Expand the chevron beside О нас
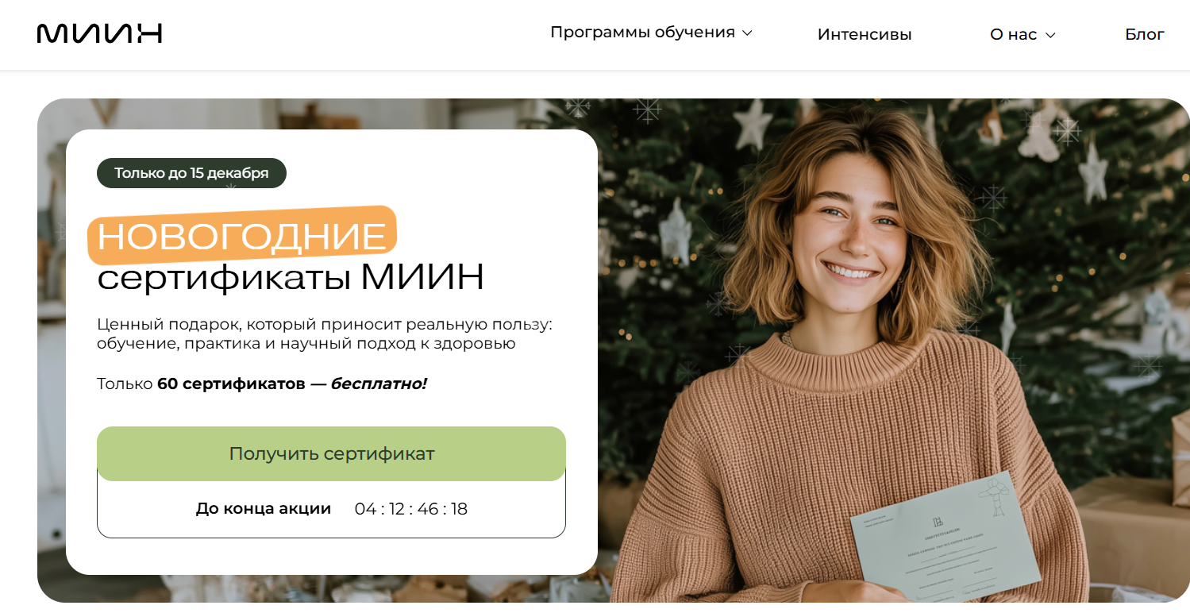This screenshot has width=1190, height=613. pyautogui.click(x=1050, y=35)
